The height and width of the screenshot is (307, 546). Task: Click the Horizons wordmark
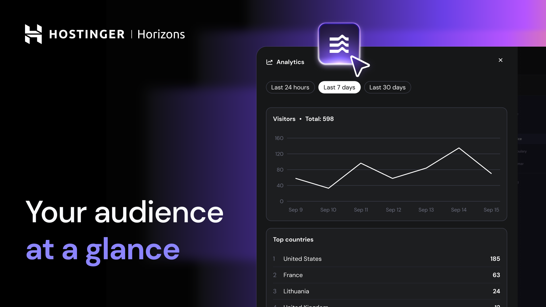point(161,34)
